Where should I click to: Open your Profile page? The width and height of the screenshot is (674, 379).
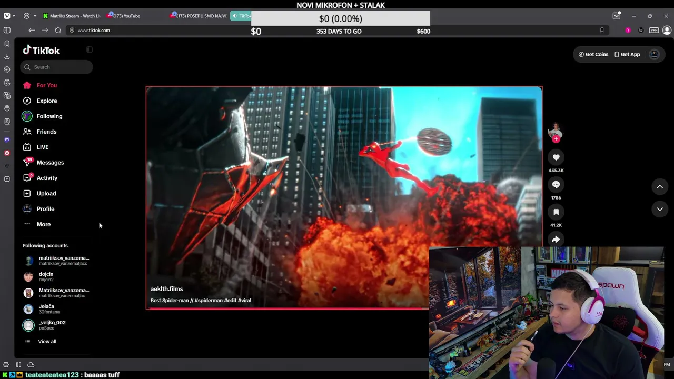click(38, 209)
